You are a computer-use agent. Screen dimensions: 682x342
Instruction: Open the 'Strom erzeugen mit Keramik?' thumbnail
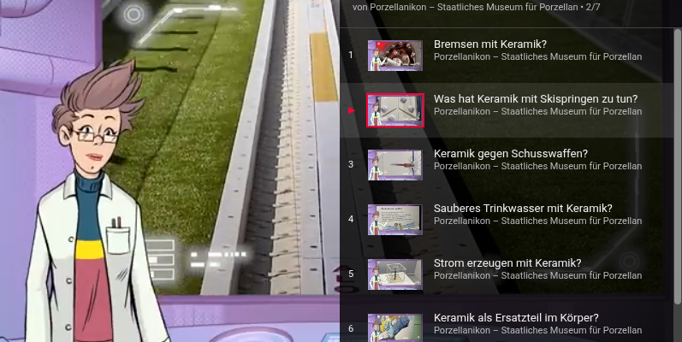click(395, 274)
